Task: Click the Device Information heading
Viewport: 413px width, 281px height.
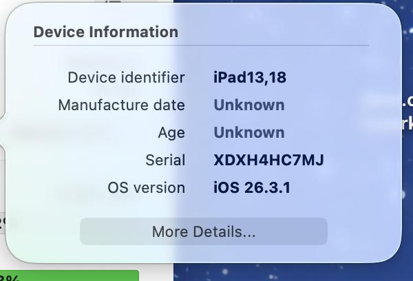Action: (106, 32)
